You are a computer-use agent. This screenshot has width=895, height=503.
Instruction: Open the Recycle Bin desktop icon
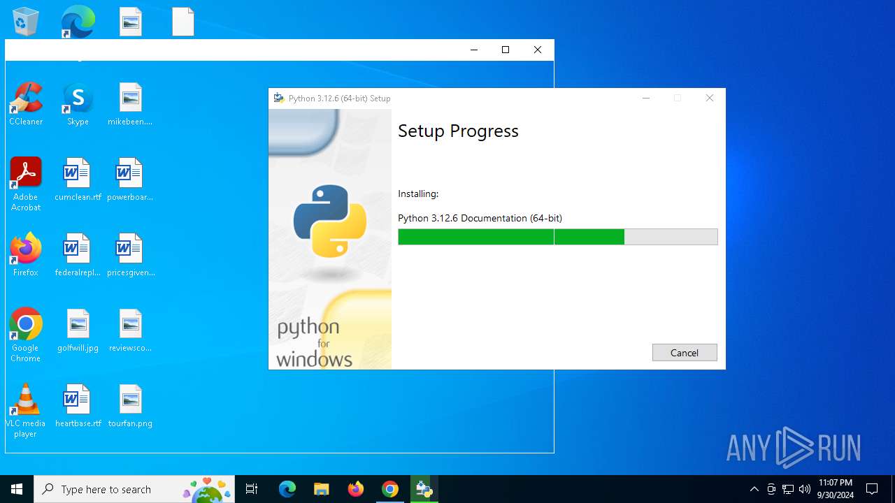coord(26,22)
